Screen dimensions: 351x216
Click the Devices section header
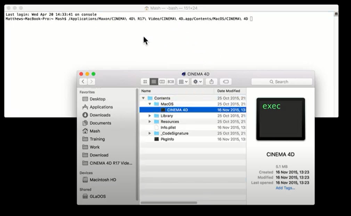86,173
